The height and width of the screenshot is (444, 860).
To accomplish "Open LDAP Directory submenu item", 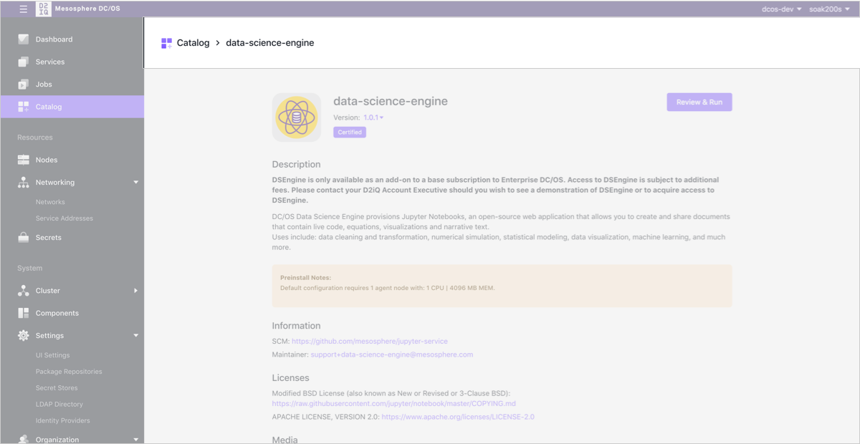I will [59, 405].
